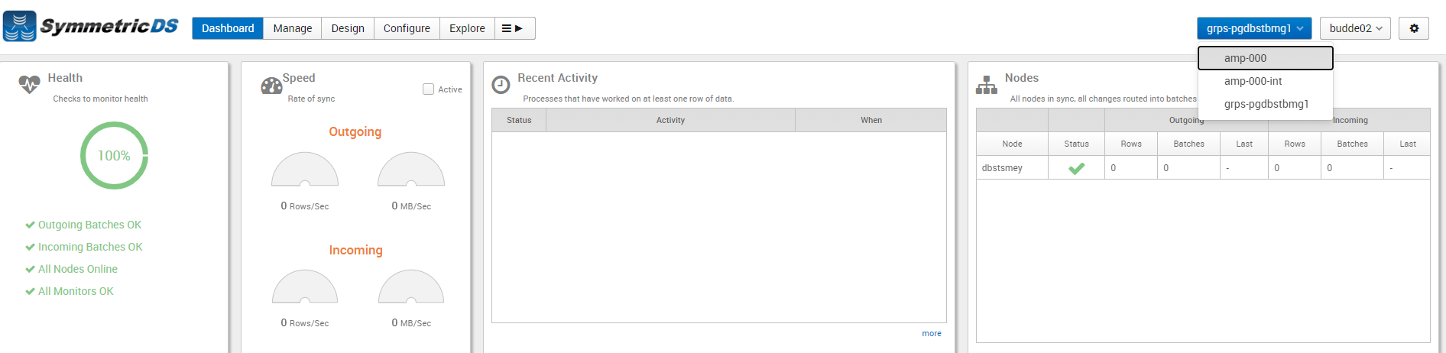Open the Configure tab
This screenshot has height=353, width=1446.
[x=407, y=28]
